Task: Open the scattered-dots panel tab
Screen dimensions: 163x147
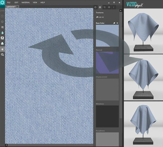Action: pos(105,7)
